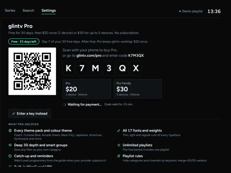This screenshot has width=231, height=173.
Task: Switch to the Search tab
Action: (28, 10)
